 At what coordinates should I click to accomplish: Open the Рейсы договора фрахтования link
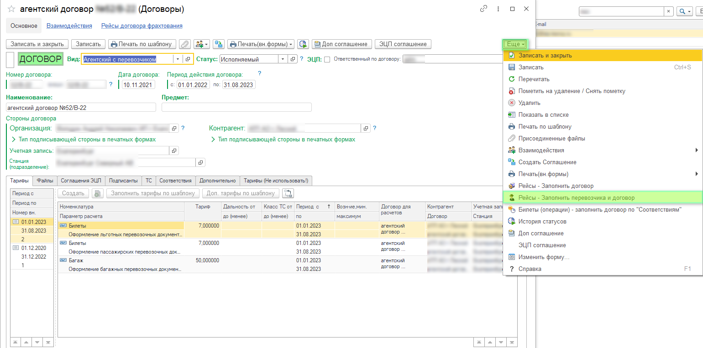[x=142, y=26]
